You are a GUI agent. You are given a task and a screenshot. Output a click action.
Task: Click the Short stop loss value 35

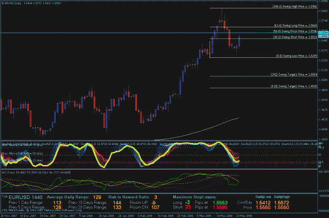pyautogui.click(x=188, y=207)
